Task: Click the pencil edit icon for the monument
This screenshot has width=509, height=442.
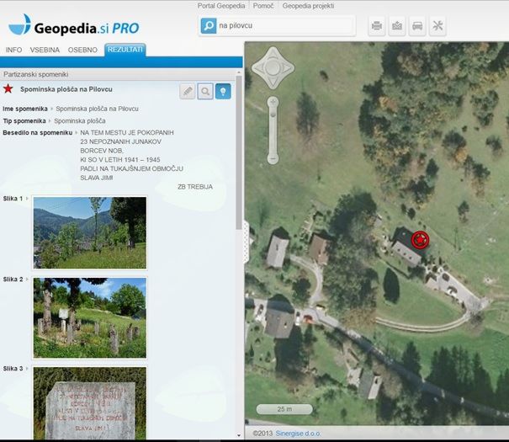Action: 187,91
